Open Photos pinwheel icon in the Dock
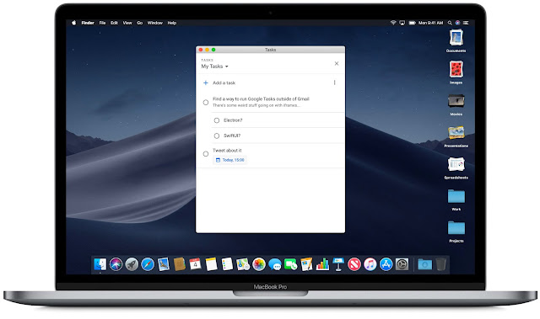540x319 pixels. [x=259, y=264]
